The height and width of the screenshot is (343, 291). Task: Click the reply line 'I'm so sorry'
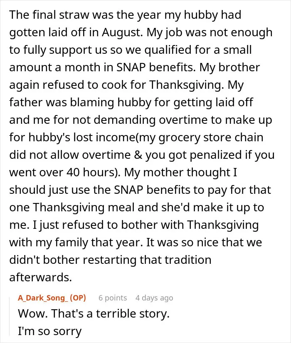coord(49,331)
